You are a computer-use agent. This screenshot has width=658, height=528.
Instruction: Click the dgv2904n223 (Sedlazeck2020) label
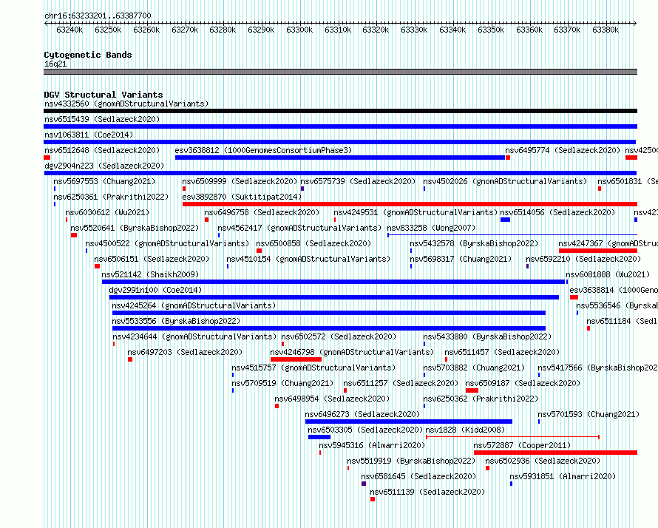(104, 166)
